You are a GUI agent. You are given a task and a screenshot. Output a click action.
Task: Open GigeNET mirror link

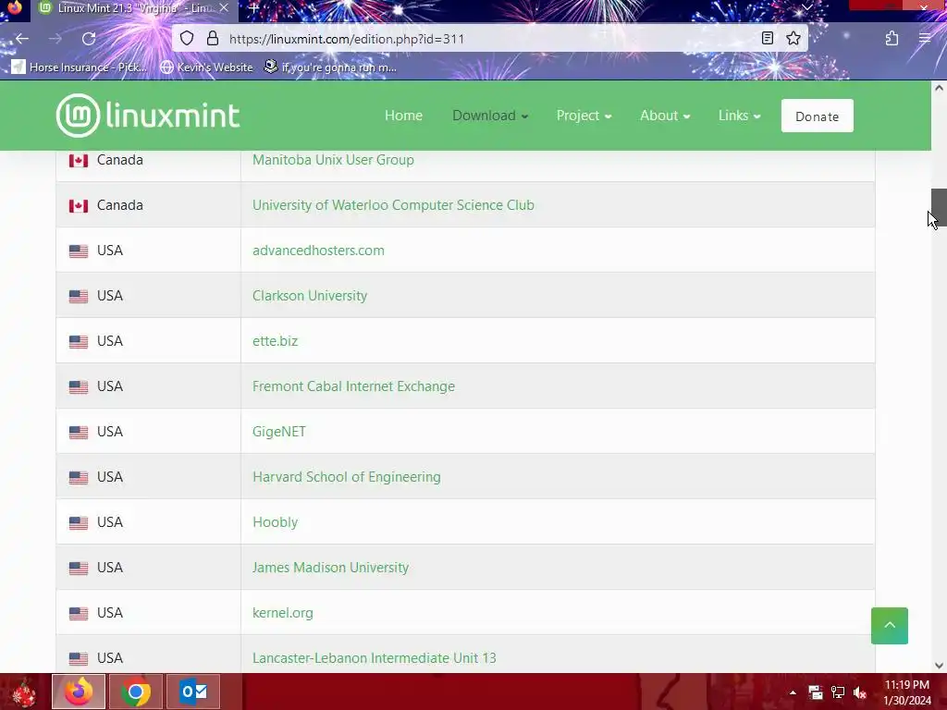279,432
